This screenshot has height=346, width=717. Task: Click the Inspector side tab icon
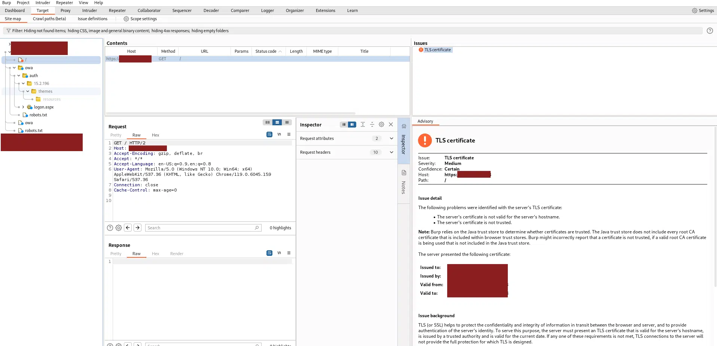coord(404,126)
